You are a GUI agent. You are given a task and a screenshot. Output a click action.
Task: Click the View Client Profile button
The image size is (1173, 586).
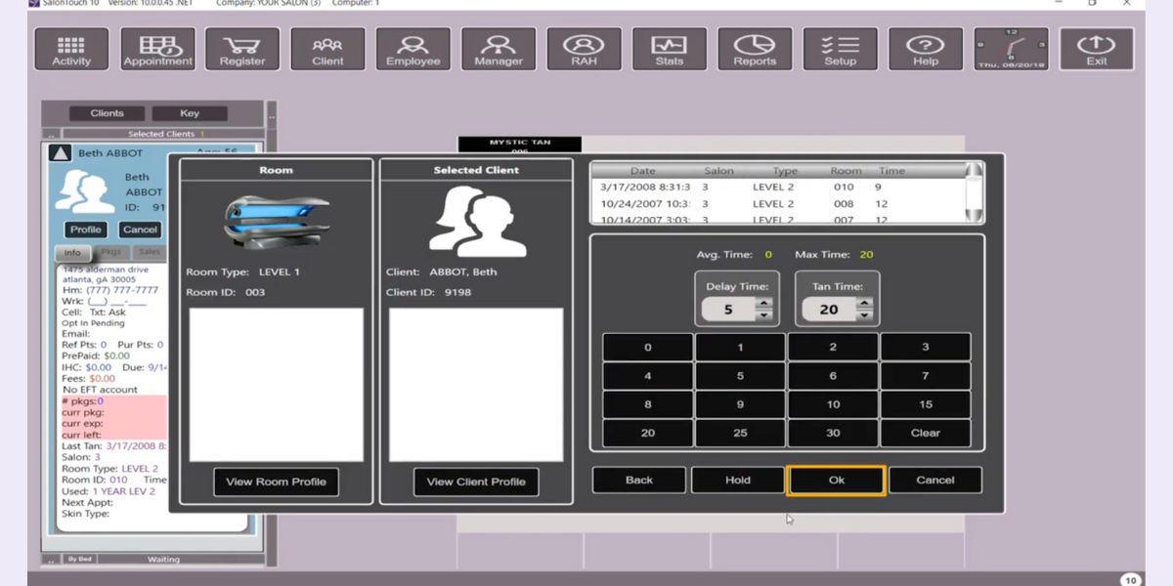pos(476,481)
